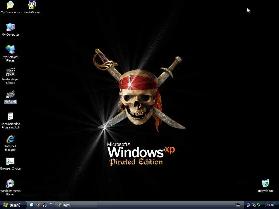Click the 'My Documents' icon label
Screen dimensions: 279x209
(11, 12)
